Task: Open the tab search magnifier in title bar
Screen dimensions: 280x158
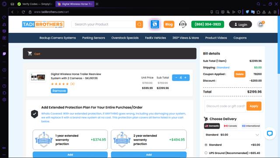Action: 258,4
